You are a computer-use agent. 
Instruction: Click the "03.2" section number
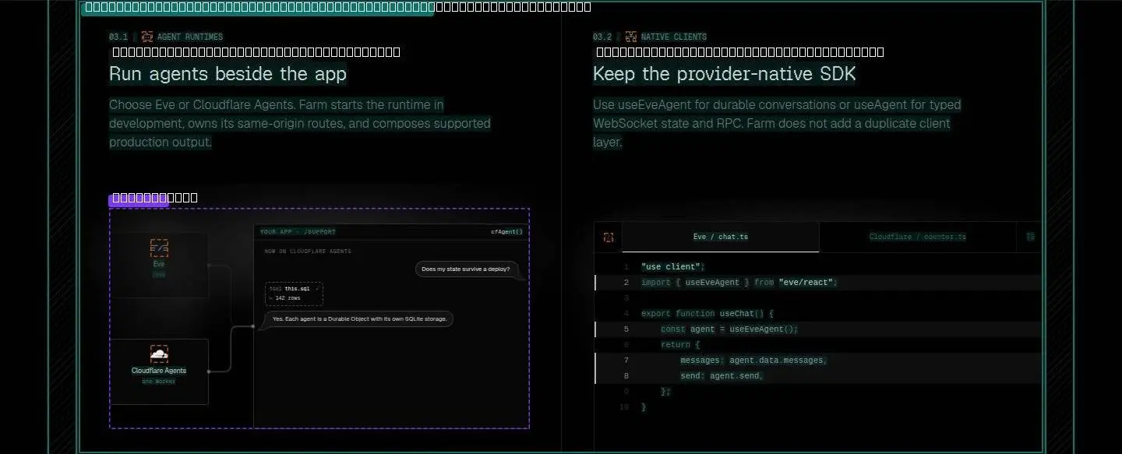pyautogui.click(x=602, y=37)
